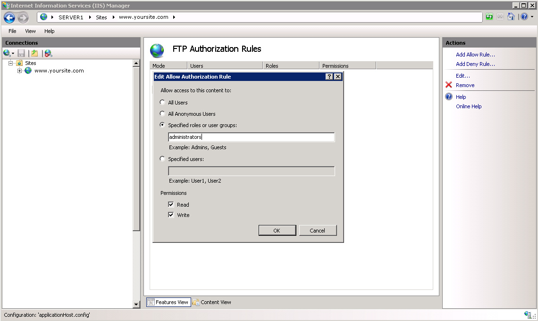Click the Connections scrollbar up arrow
Screen dimensions: 538x321
click(136, 63)
